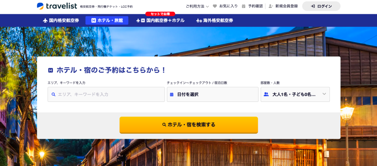
Task: Open the 国内航空券+ホテル tab
Action: click(161, 21)
